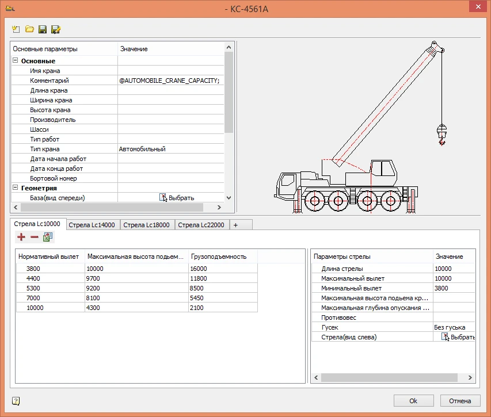Click Выбрать for База(вид спереди)
This screenshot has height=417, width=491.
pyautogui.click(x=177, y=198)
